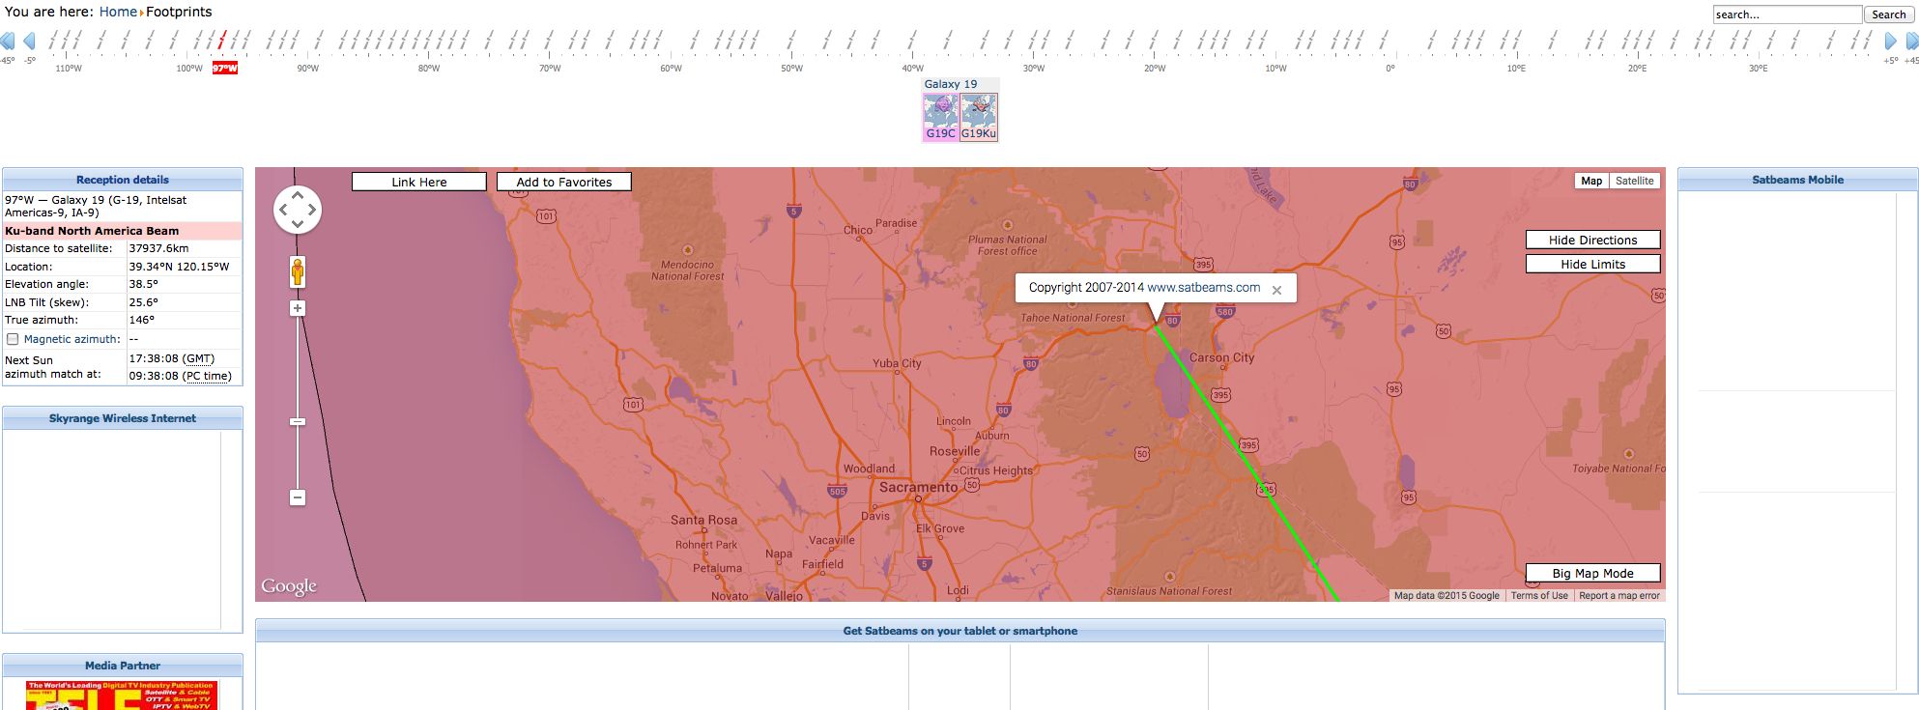Open the Terms of Use link
Image resolution: width=1919 pixels, height=710 pixels.
[1539, 595]
